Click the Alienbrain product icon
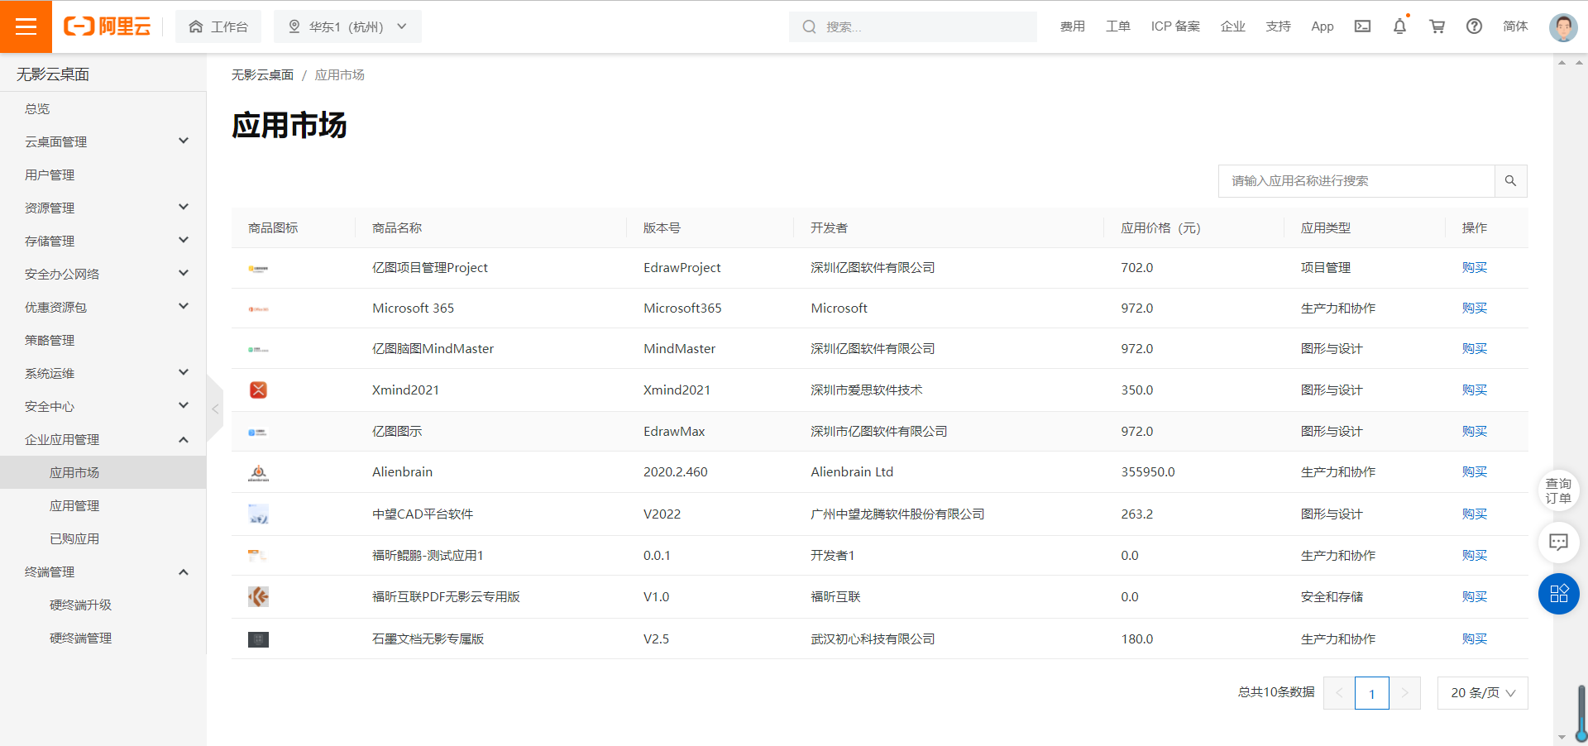This screenshot has width=1588, height=746. pos(258,472)
